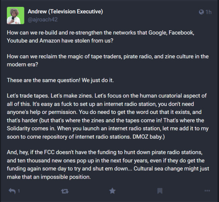Click the reply count number 1
The image size is (219, 202).
pyautogui.click(x=19, y=191)
